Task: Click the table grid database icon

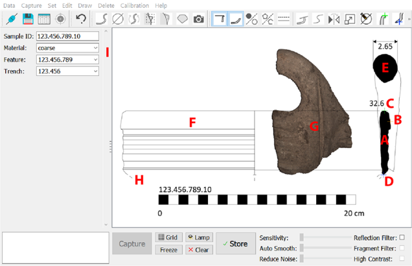Action: coord(44,19)
